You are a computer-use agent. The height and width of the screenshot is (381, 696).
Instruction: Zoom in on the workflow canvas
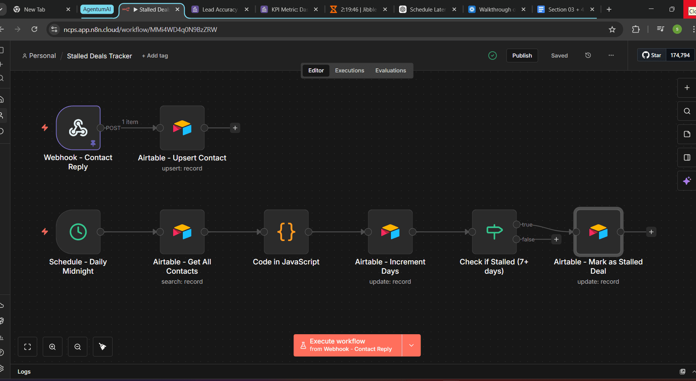tap(52, 347)
